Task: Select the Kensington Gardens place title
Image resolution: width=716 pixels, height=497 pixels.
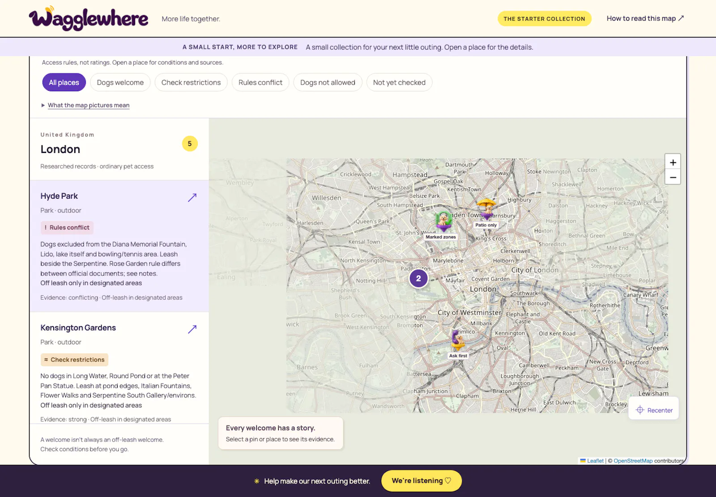Action: click(x=78, y=328)
